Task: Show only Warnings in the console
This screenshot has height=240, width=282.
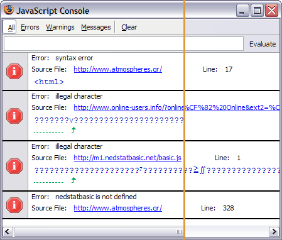Action: [x=60, y=27]
